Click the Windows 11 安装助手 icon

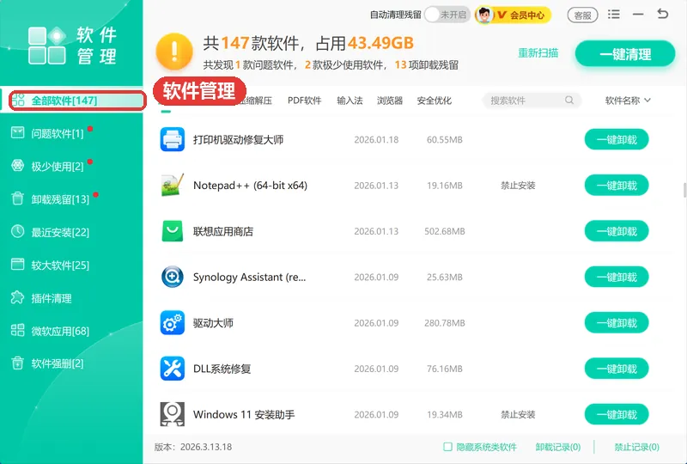tap(173, 414)
